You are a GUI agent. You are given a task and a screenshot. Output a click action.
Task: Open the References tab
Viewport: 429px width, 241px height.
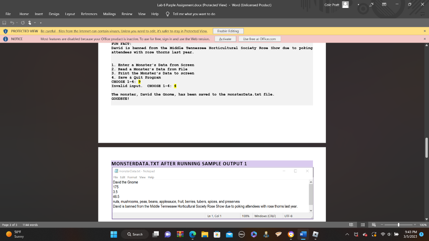[x=88, y=13]
